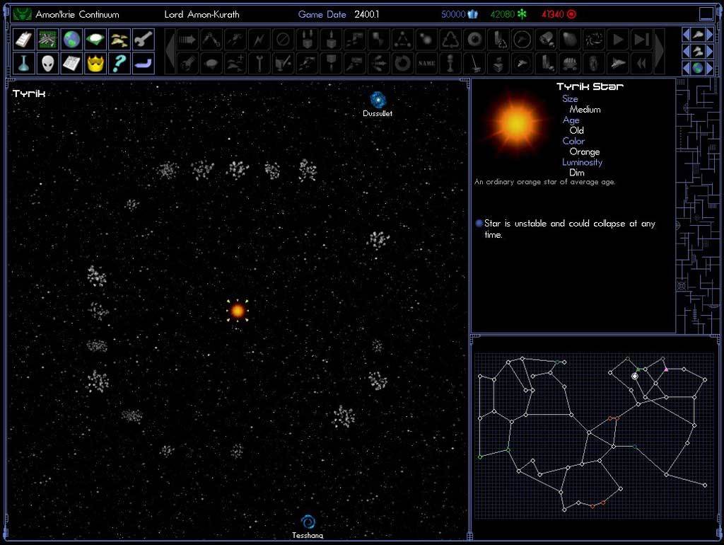Click the Game Date 2400.1 text
This screenshot has width=724, height=545.
[339, 14]
